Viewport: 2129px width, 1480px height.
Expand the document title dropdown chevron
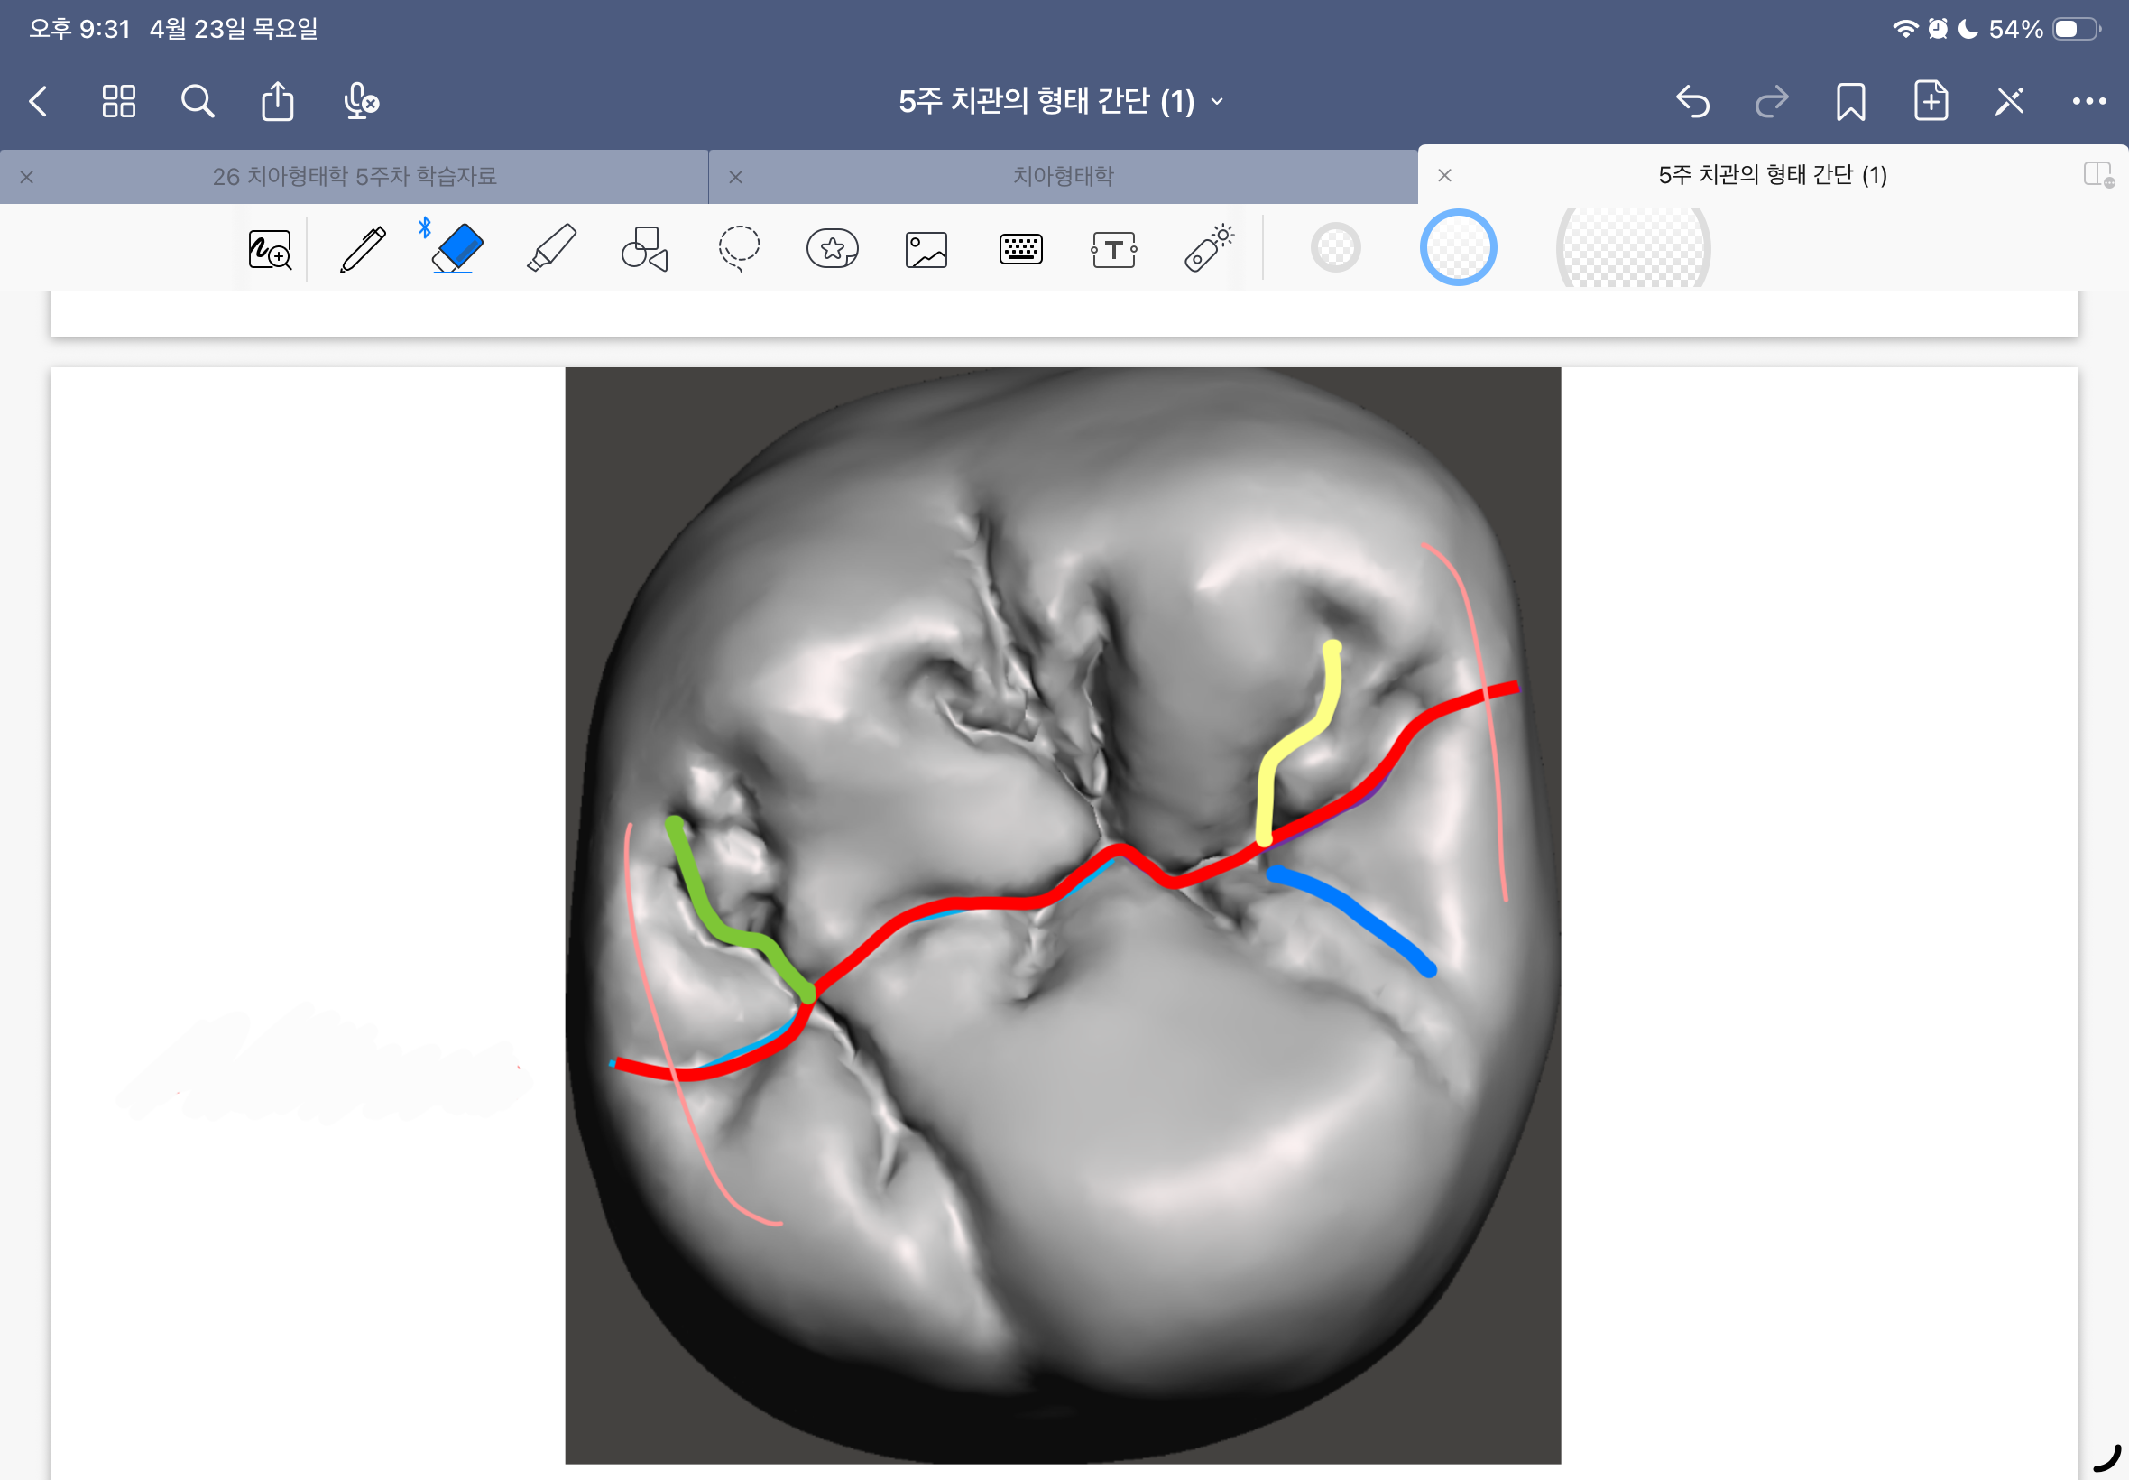tap(1217, 101)
